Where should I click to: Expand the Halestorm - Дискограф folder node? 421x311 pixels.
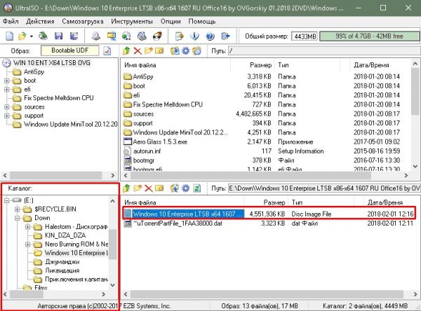click(28, 227)
